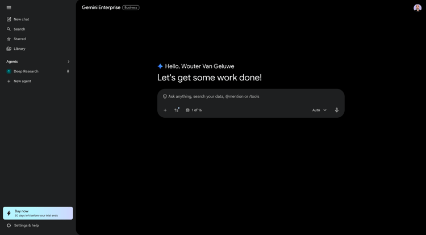Open the tools icon in prompt box
Viewport: 426px width, 235px height.
(x=177, y=110)
